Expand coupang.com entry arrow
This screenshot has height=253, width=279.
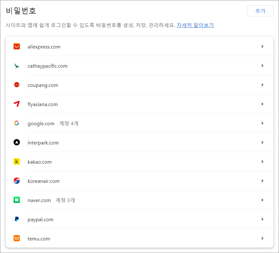coord(263,85)
